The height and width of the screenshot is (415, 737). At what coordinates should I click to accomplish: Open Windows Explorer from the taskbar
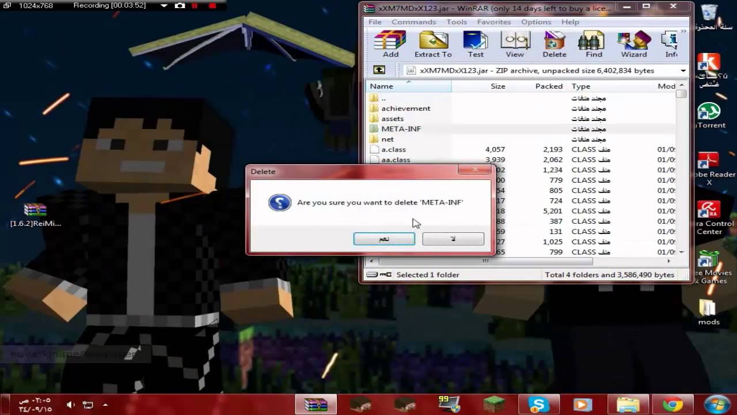coord(628,405)
